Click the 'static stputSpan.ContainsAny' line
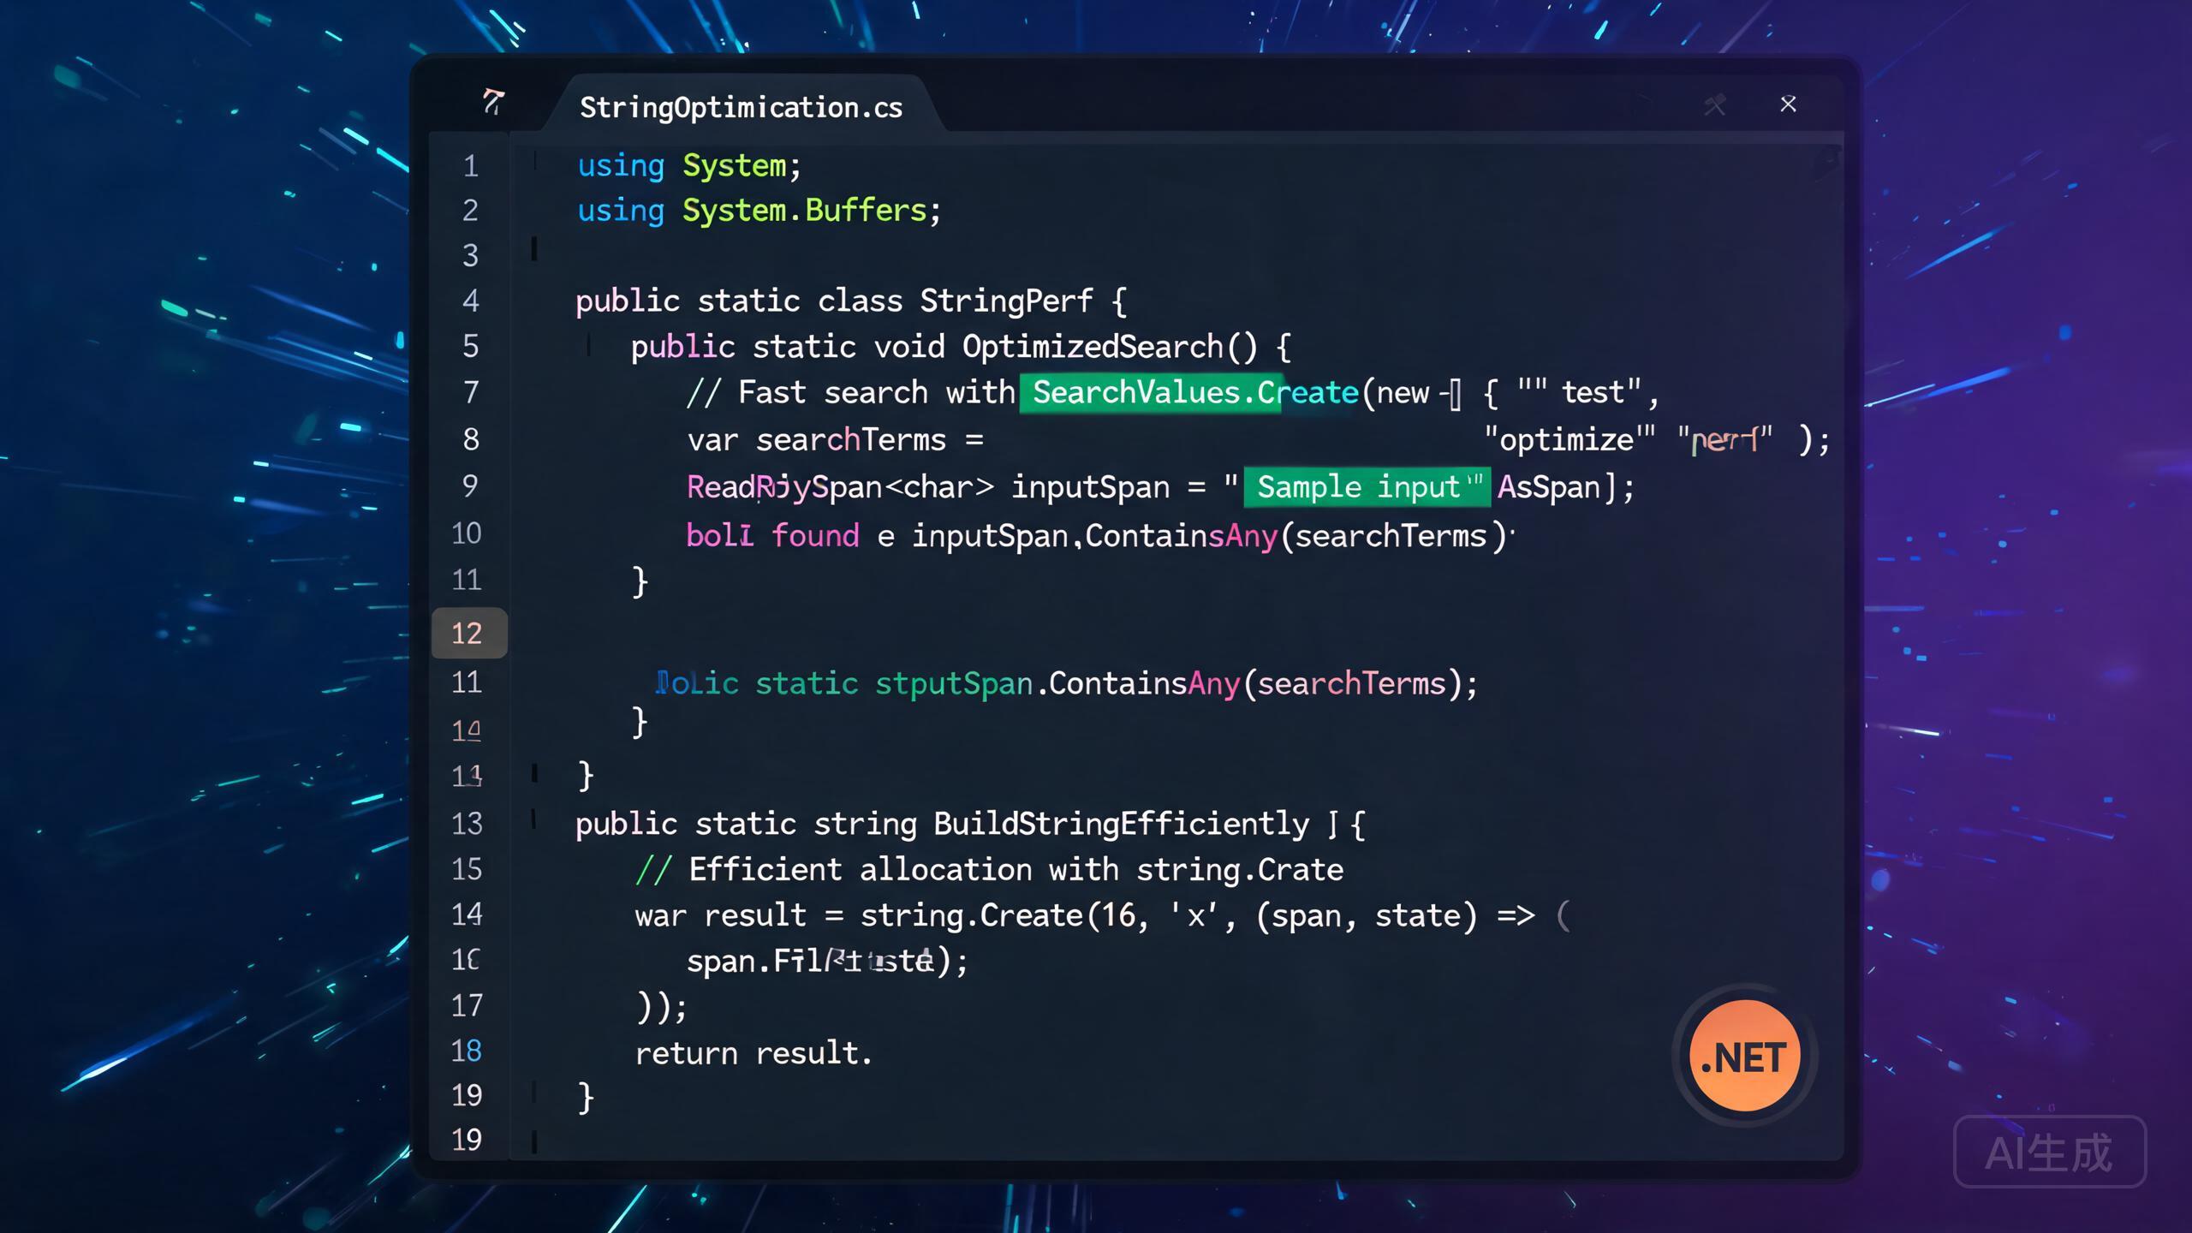2192x1233 pixels. click(1066, 683)
